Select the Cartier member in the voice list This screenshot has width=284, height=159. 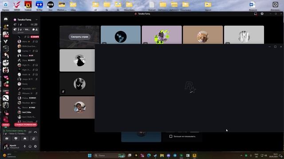coord(28,51)
